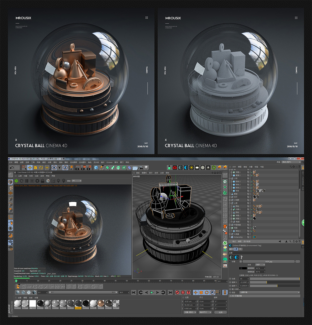Click the Snap 'S' icon on left sidebar
Screen dimensions: 312x325
coord(11,228)
